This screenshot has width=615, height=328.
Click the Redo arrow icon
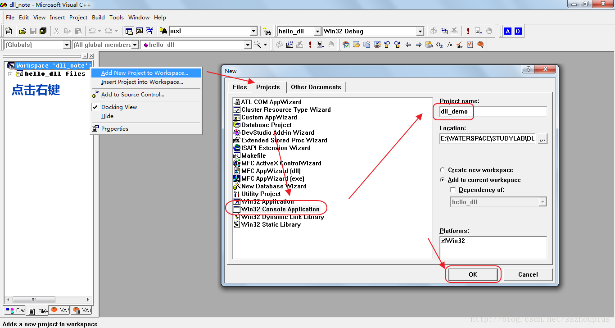(x=109, y=31)
